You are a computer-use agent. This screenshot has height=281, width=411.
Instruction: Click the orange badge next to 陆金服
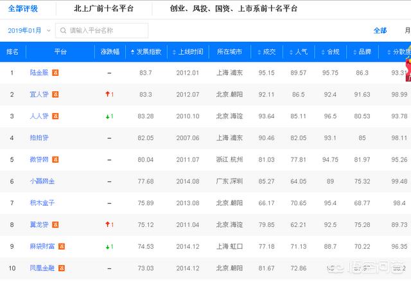point(55,73)
